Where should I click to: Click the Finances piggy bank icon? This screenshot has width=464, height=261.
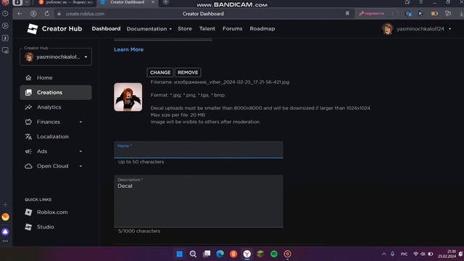(28, 122)
